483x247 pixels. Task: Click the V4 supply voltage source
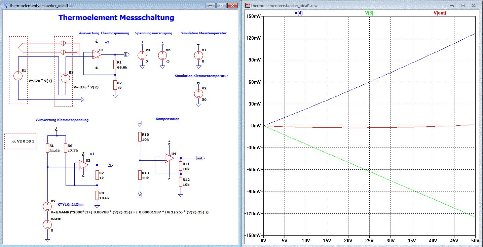tap(142, 55)
